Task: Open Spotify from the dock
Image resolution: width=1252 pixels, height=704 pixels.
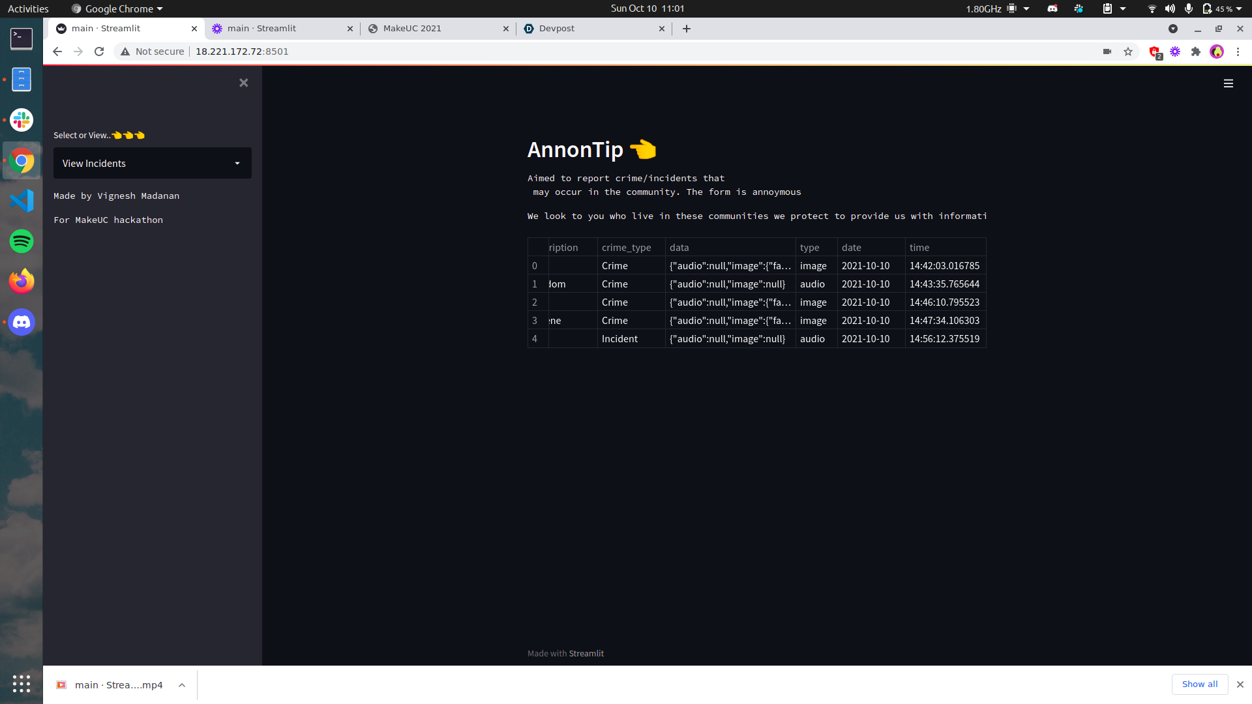Action: (22, 241)
